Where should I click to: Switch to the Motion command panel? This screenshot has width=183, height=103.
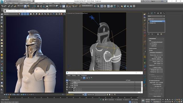click(158, 13)
